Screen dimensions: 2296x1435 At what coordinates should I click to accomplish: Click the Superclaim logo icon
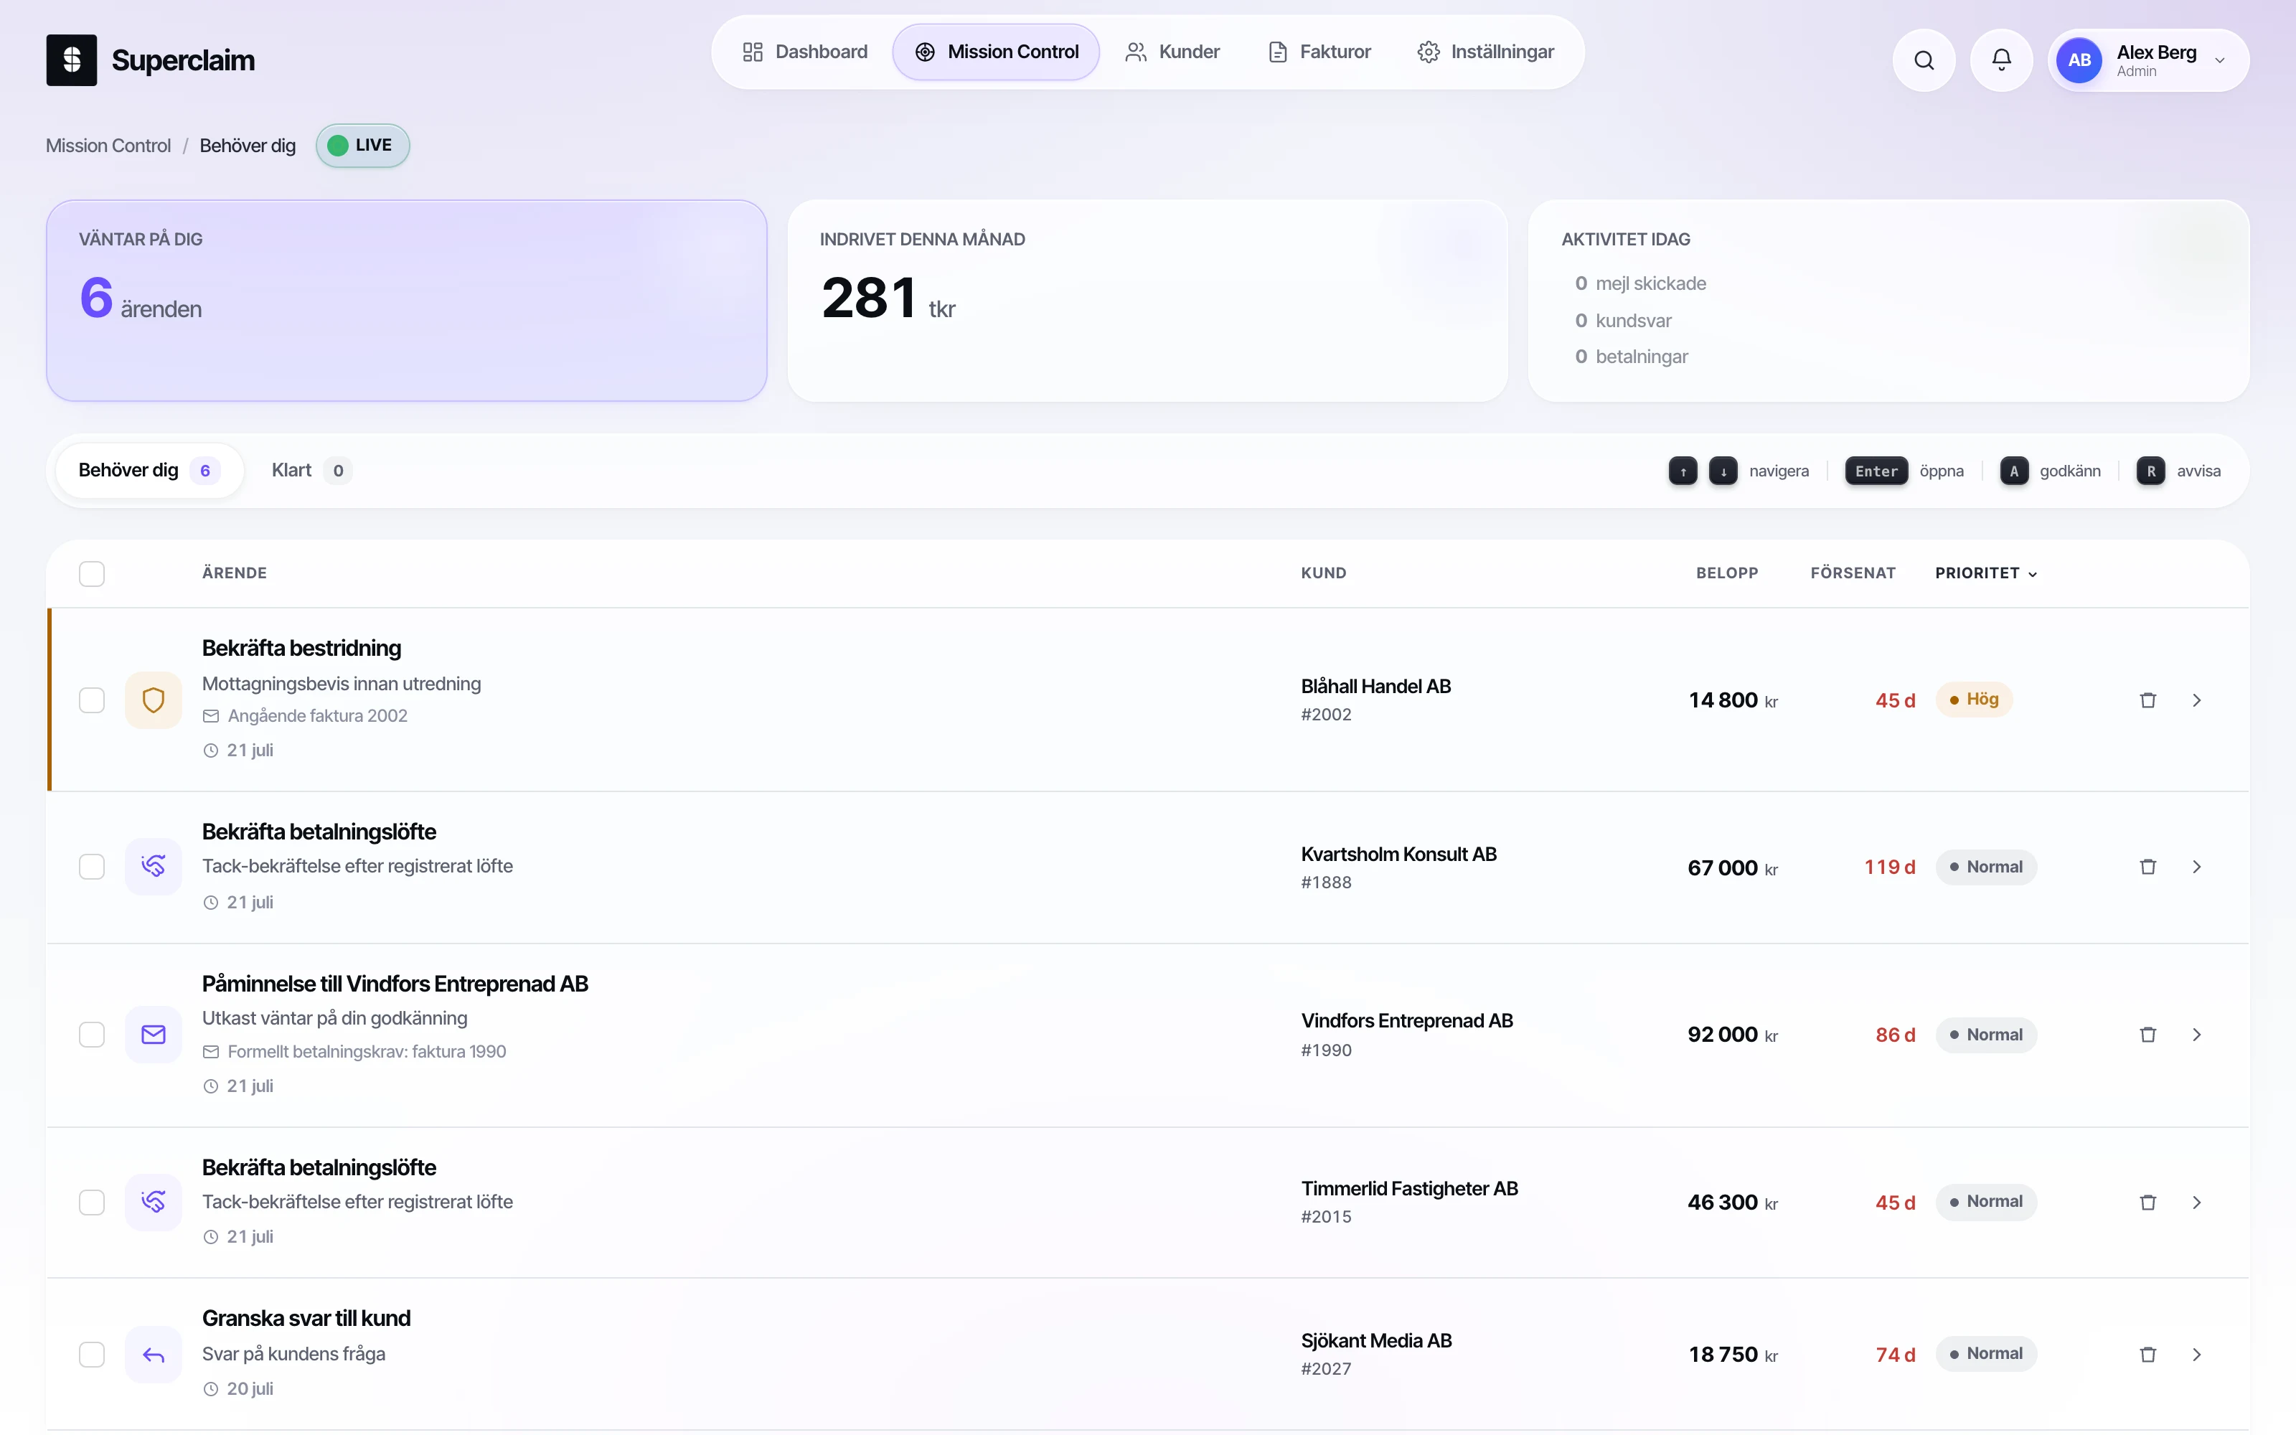(x=71, y=60)
